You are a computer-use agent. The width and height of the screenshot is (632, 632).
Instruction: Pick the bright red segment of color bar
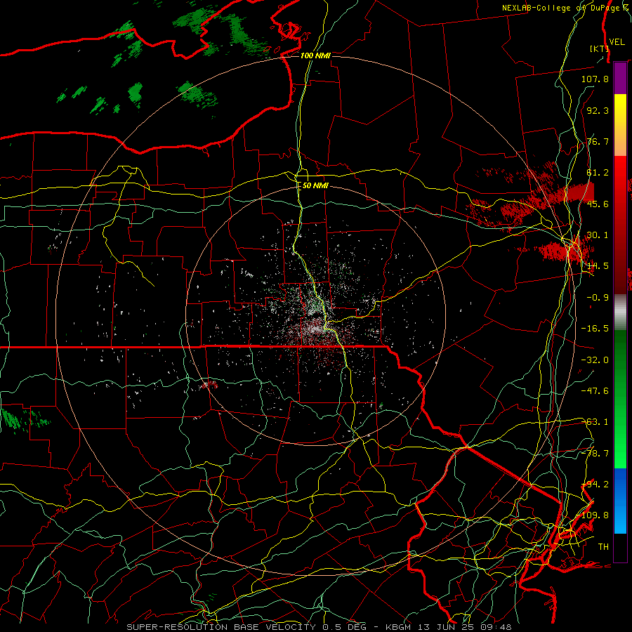tap(620, 173)
